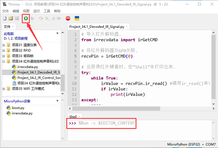218x148 pixels.
Task: Click the New file icon
Action: (5, 18)
